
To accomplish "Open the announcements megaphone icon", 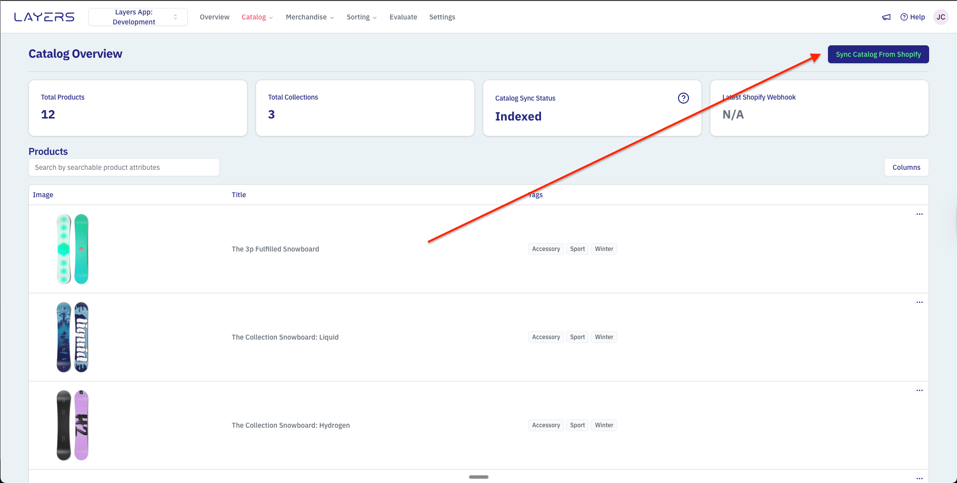I will (x=886, y=17).
